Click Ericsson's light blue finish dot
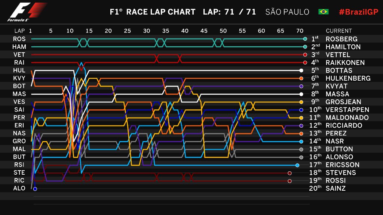This screenshot has width=383, height=215. click(x=297, y=165)
